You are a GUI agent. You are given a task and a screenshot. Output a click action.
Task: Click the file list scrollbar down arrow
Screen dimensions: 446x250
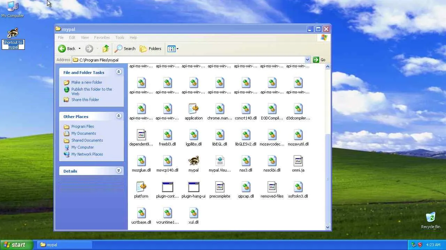(328, 227)
